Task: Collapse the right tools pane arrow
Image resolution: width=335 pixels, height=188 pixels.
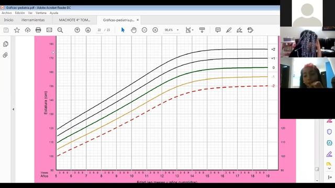Action: click(x=329, y=177)
